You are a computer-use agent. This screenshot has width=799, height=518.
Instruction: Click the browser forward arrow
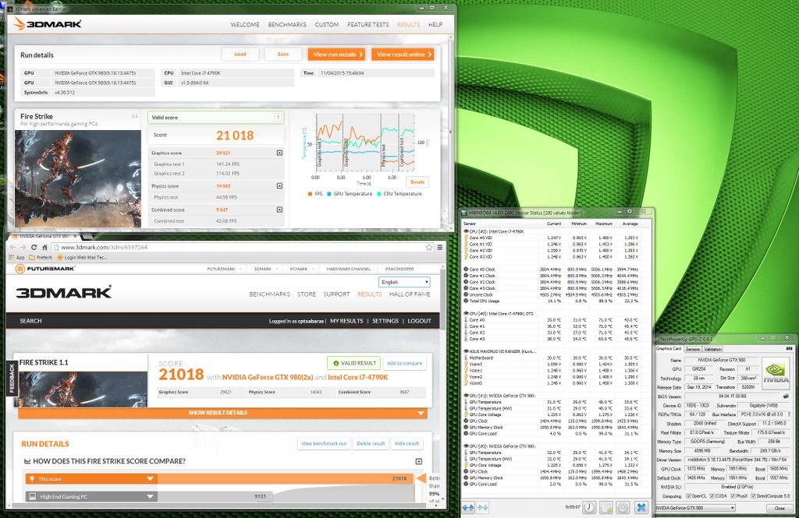[x=23, y=247]
